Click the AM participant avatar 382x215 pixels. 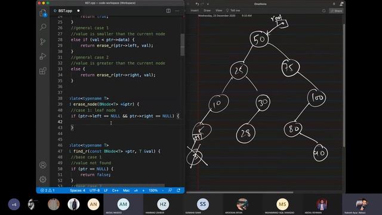123,204
